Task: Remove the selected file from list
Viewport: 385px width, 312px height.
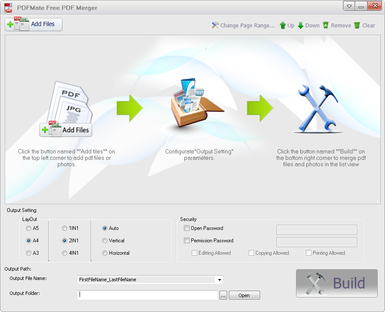Action: point(337,25)
